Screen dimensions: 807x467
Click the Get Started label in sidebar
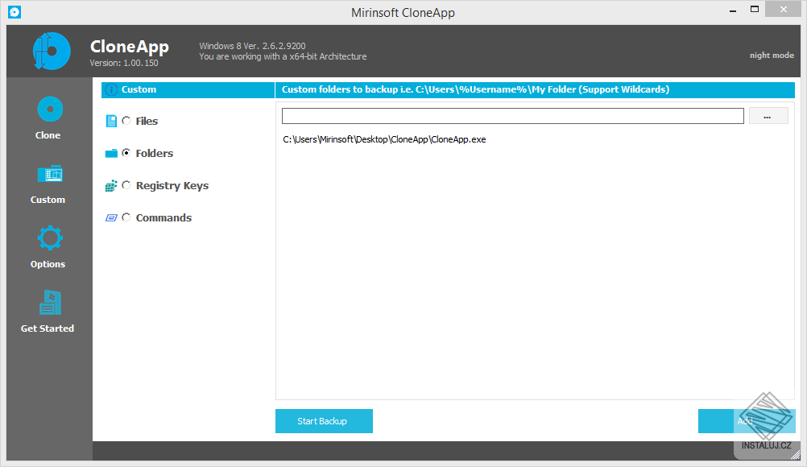tap(48, 329)
